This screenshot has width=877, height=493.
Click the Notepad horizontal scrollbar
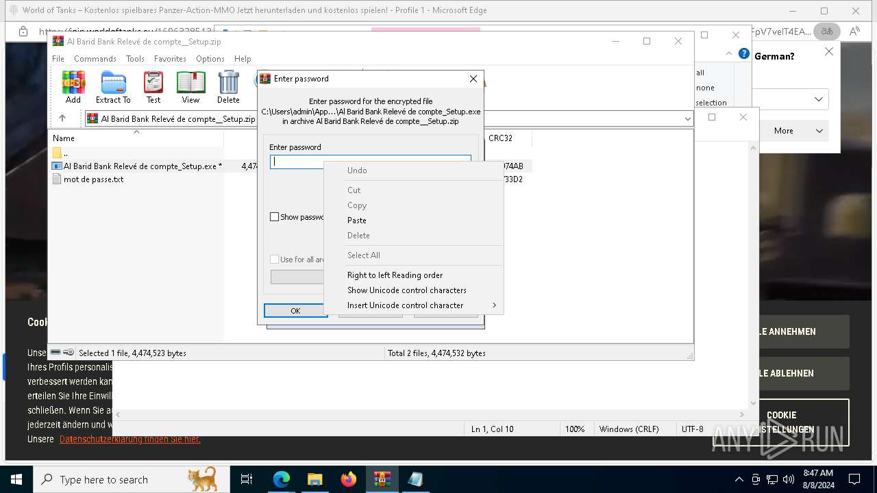430,414
